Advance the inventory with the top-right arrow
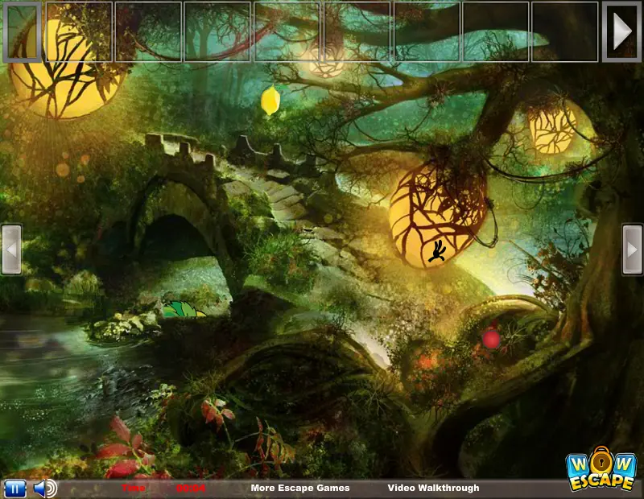The width and height of the screenshot is (644, 499). 621,31
